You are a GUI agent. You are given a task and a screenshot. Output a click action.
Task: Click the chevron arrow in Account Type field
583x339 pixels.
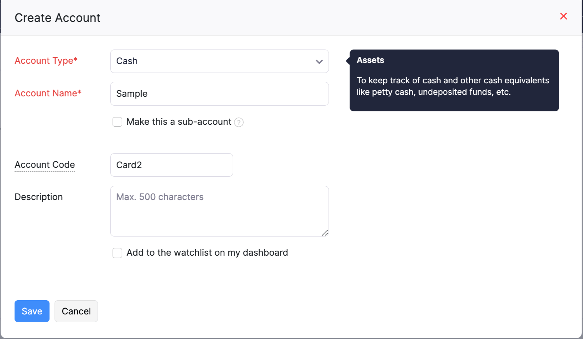(319, 61)
